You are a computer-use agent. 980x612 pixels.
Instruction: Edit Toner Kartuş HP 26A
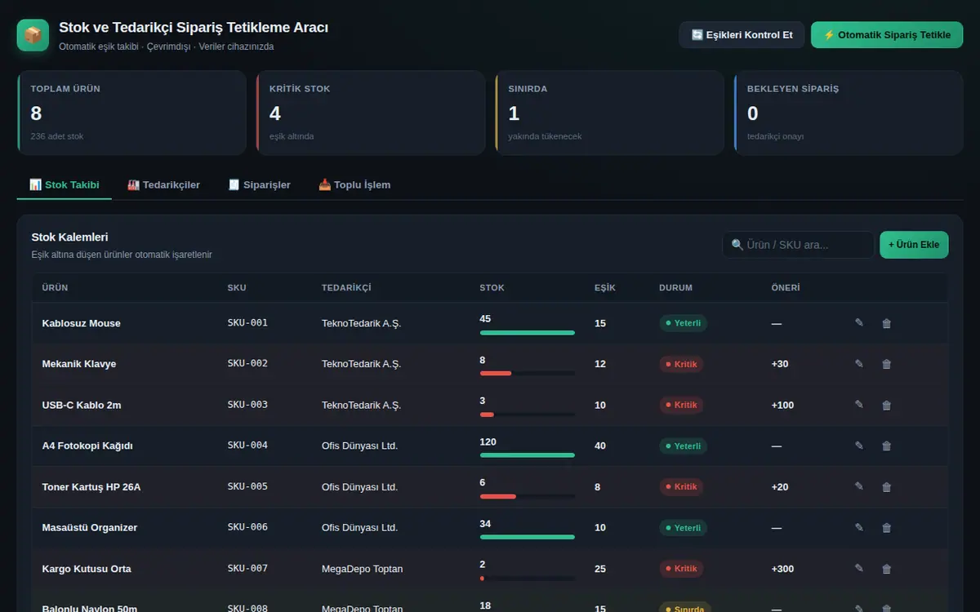point(859,487)
